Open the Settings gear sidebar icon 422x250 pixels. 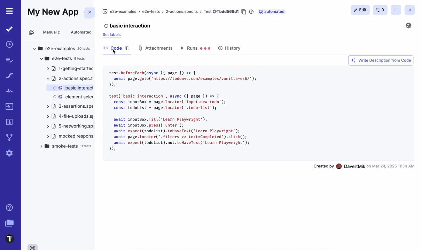[9, 153]
